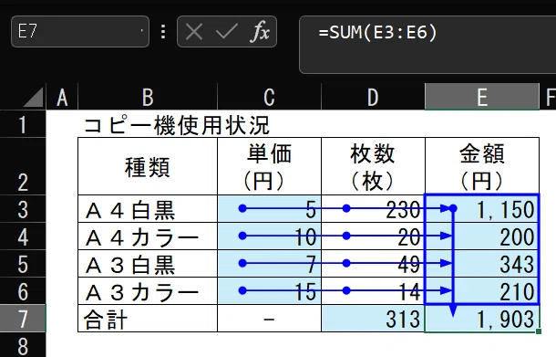Click total sheets cell showing 313
Viewport: 556px width, 357px height.
tap(373, 319)
